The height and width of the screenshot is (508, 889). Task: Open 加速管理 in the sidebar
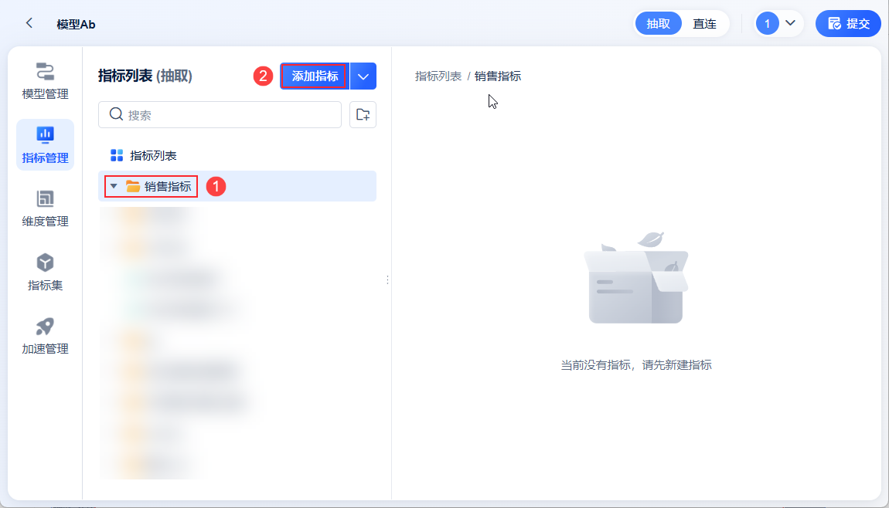[x=45, y=336]
